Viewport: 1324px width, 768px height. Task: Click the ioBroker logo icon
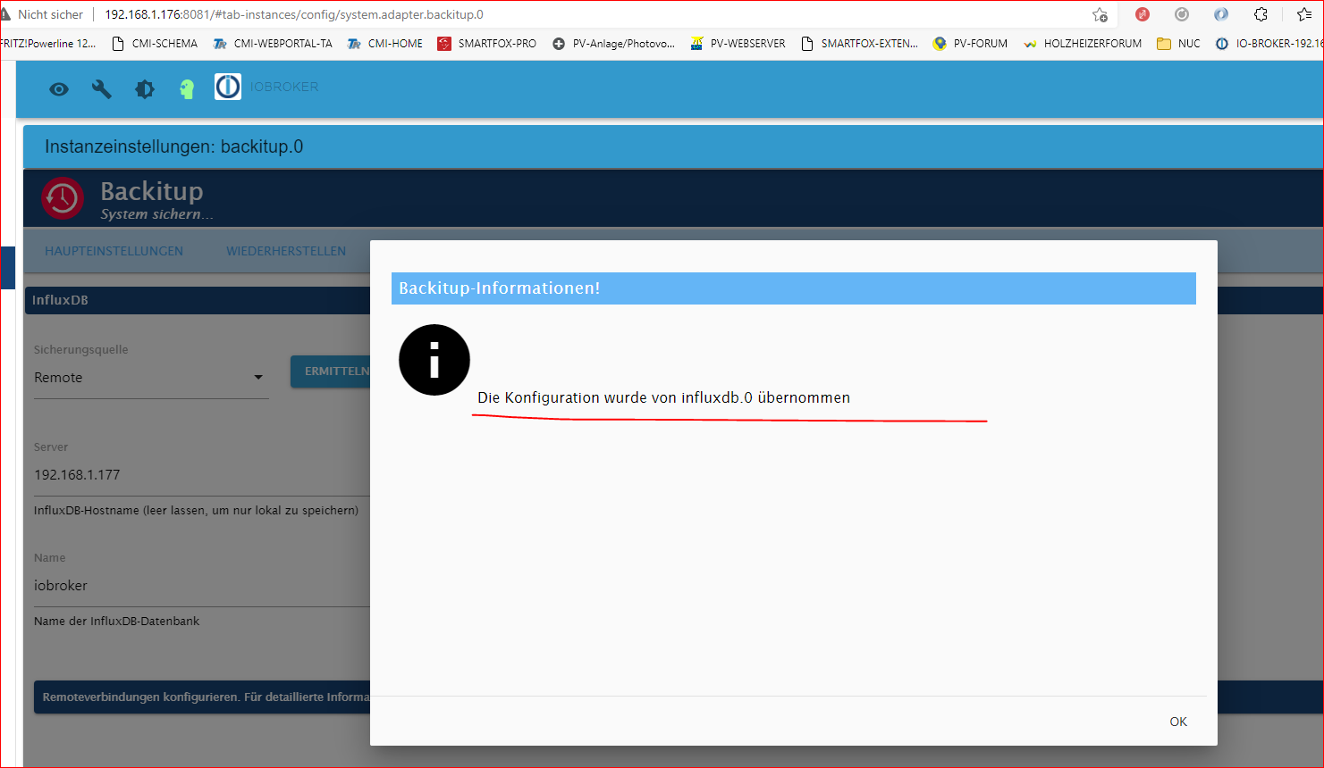tap(228, 87)
